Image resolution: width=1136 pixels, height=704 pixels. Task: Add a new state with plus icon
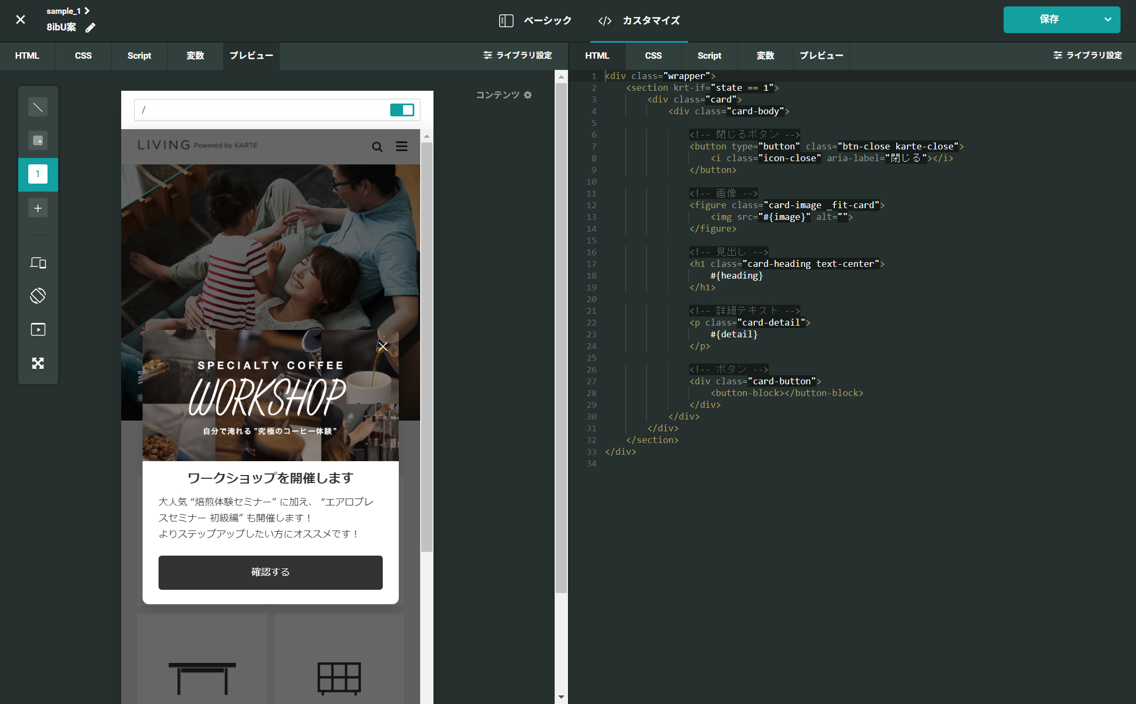[x=38, y=208]
